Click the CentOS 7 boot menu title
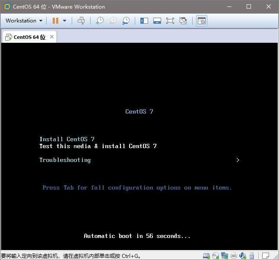 tap(139, 111)
